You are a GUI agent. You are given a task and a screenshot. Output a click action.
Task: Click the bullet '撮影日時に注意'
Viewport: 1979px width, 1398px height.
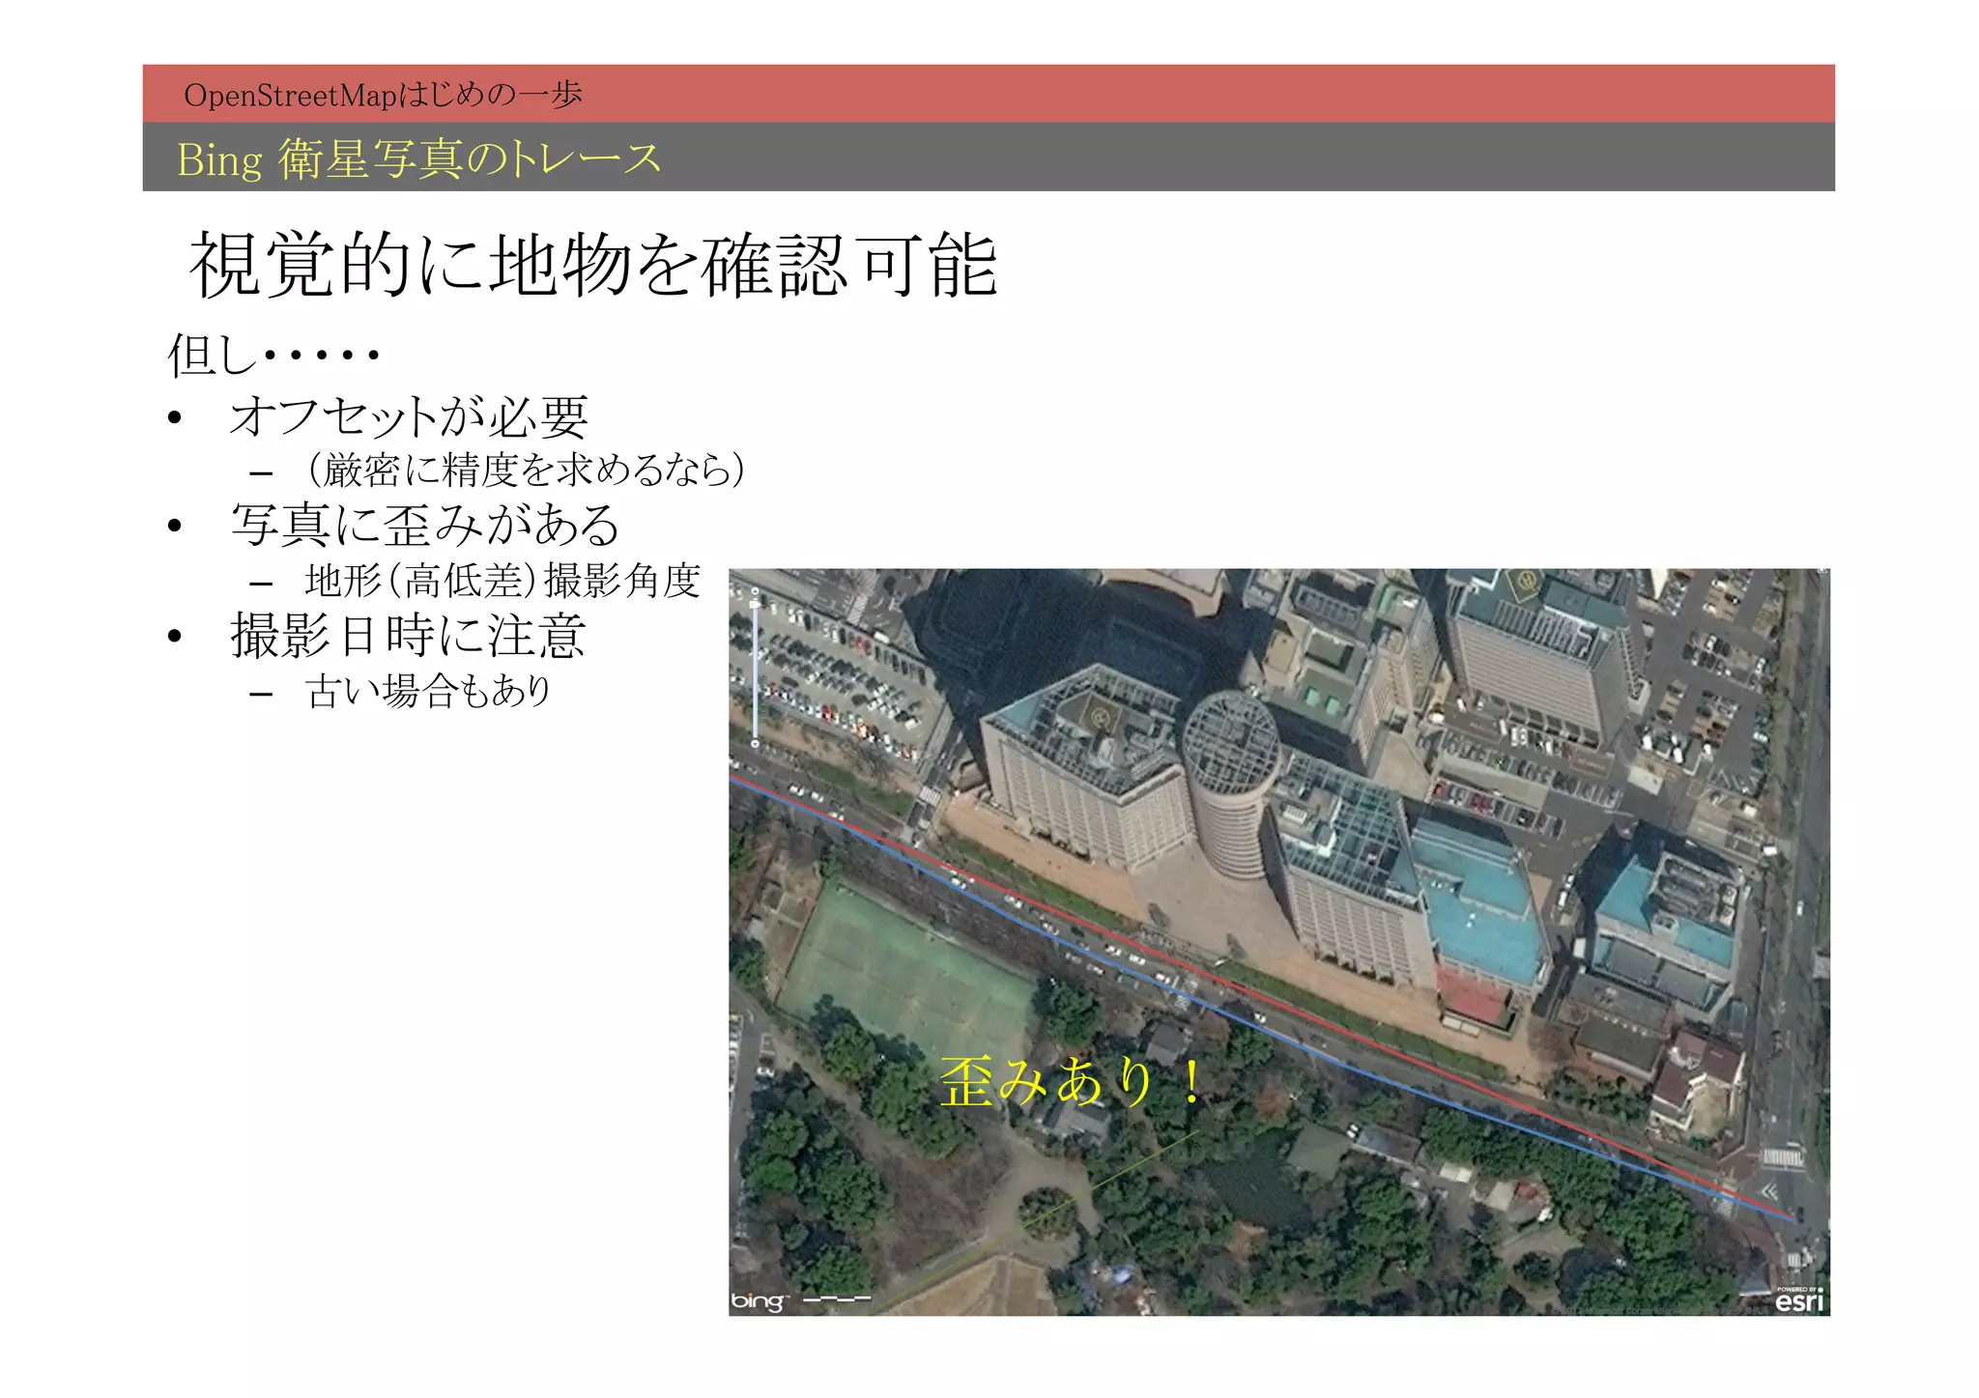pyautogui.click(x=408, y=636)
